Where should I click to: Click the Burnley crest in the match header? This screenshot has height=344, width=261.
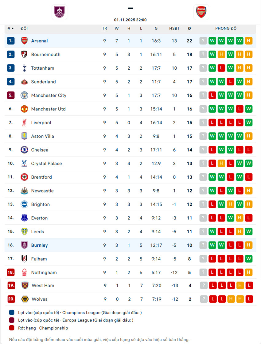(x=59, y=12)
